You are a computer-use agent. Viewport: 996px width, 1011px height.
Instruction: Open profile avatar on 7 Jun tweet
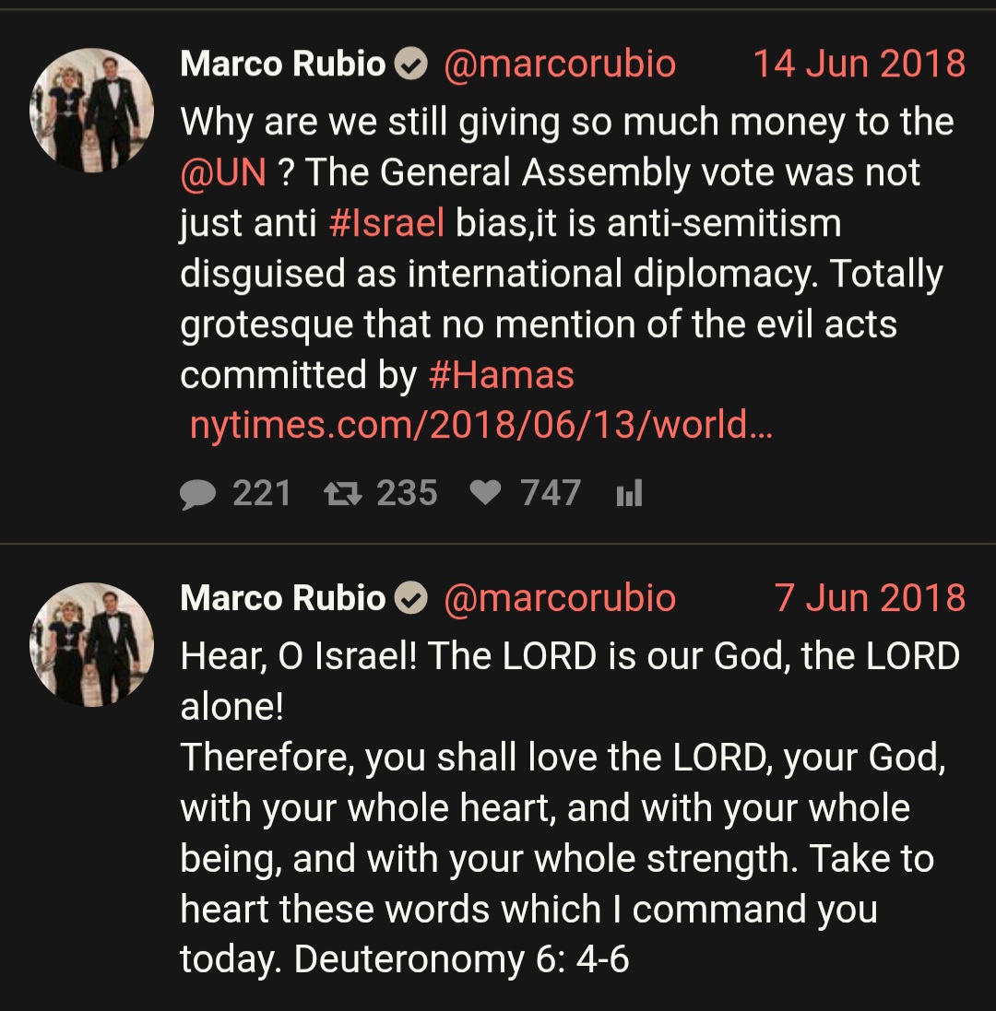tap(91, 645)
